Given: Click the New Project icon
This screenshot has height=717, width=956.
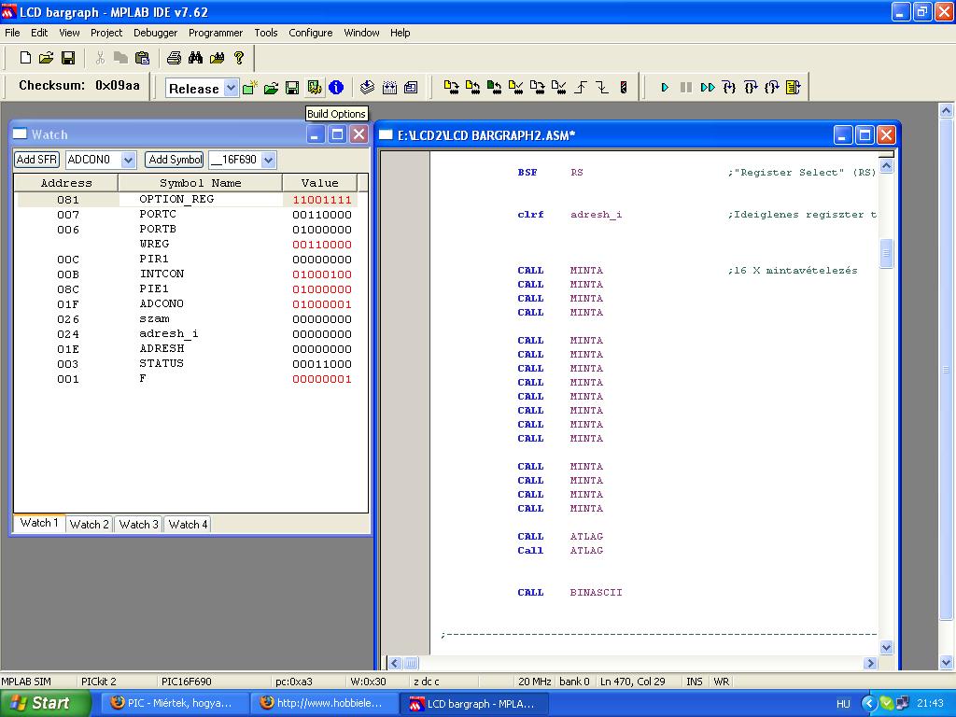Looking at the screenshot, I should [250, 88].
